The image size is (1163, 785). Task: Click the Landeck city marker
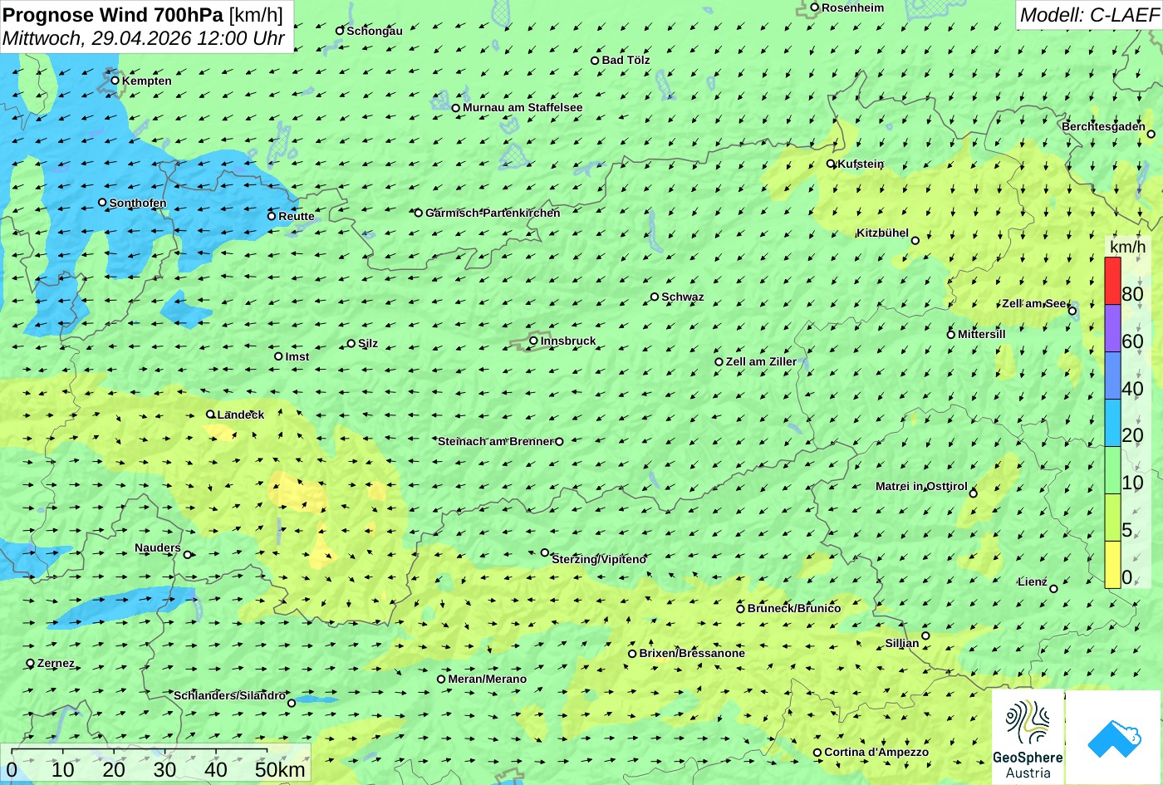[210, 414]
